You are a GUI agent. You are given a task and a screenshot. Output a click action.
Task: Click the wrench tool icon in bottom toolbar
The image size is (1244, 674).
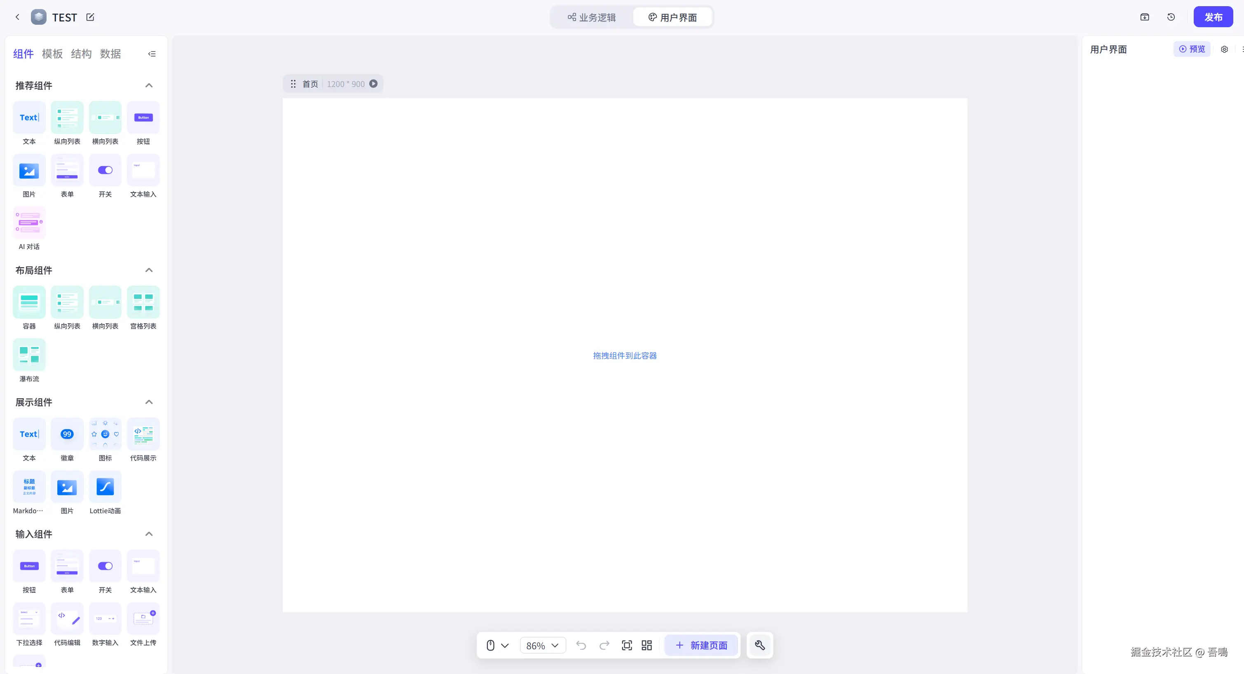coord(760,645)
